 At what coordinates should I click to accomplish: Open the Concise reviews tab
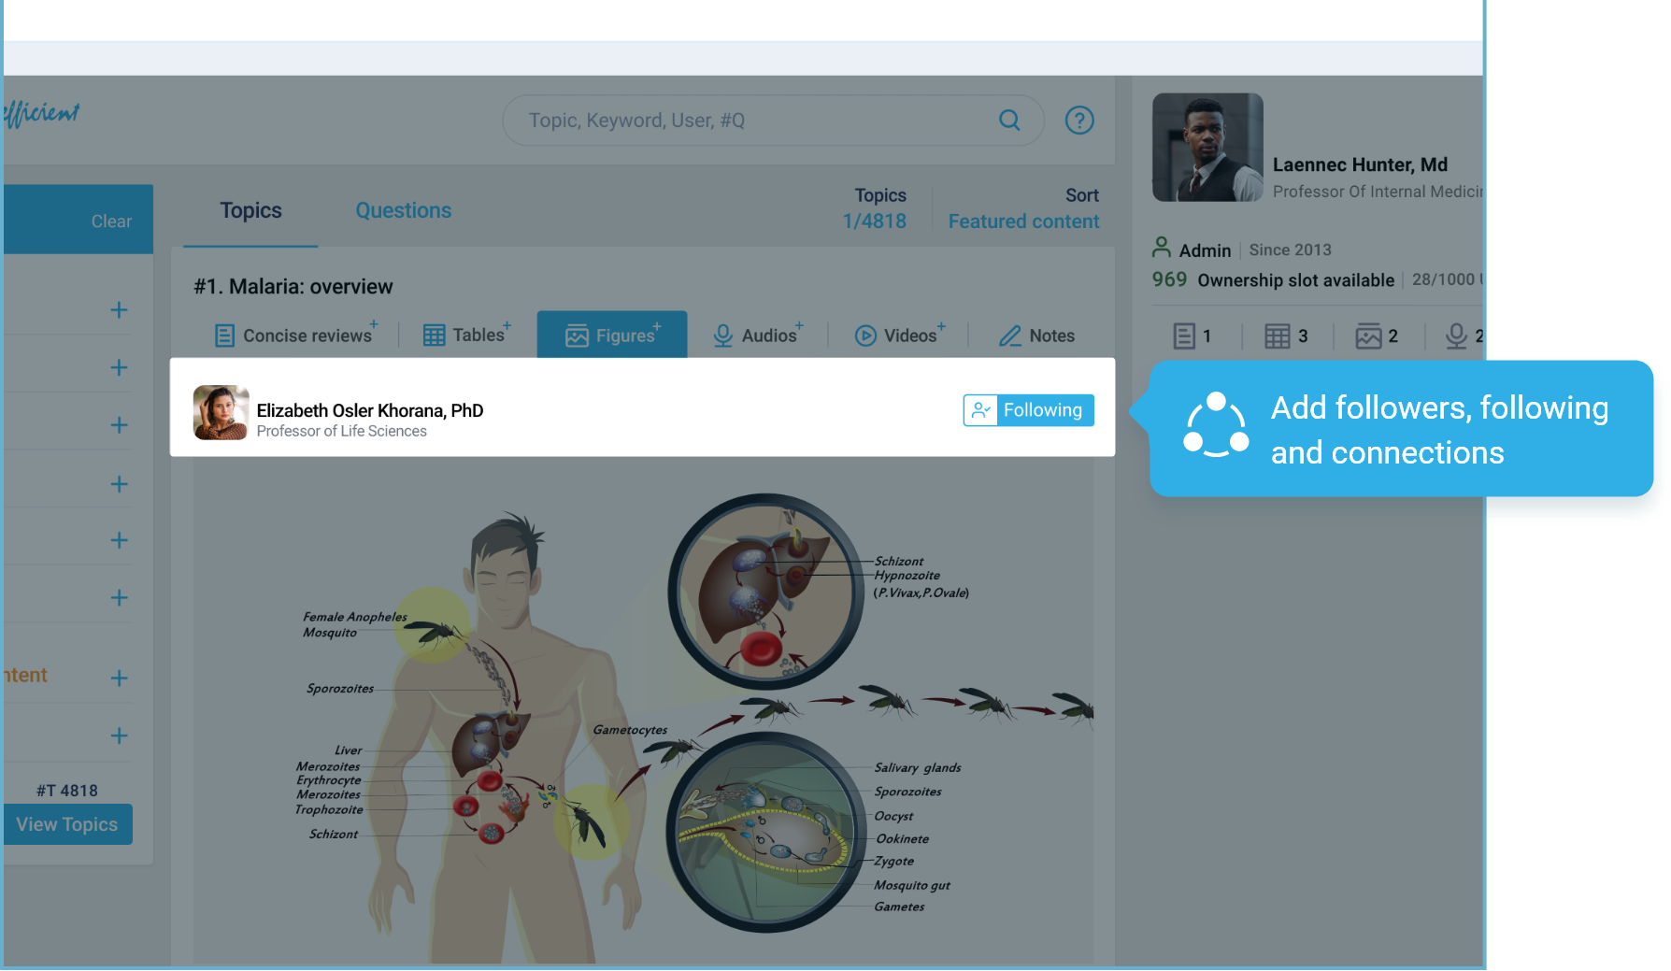(x=295, y=336)
